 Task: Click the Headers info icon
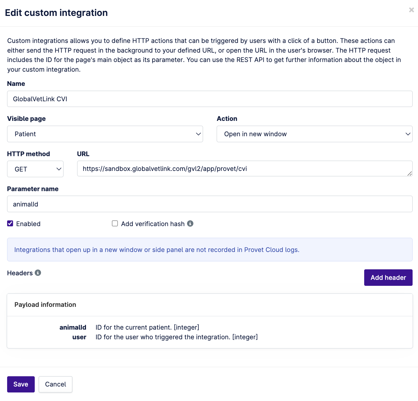pos(38,273)
